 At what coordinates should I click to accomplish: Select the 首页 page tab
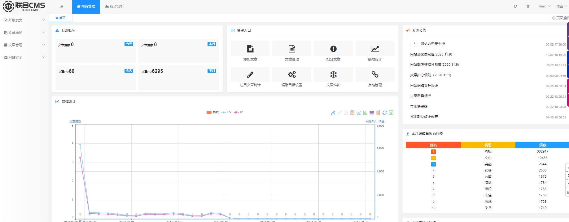(x=60, y=18)
